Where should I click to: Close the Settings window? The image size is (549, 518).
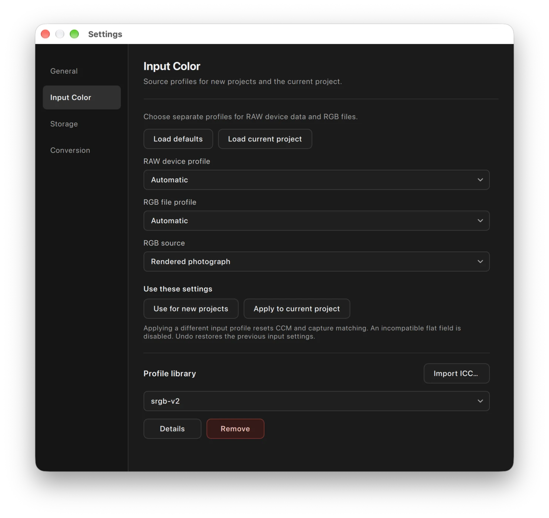(46, 34)
